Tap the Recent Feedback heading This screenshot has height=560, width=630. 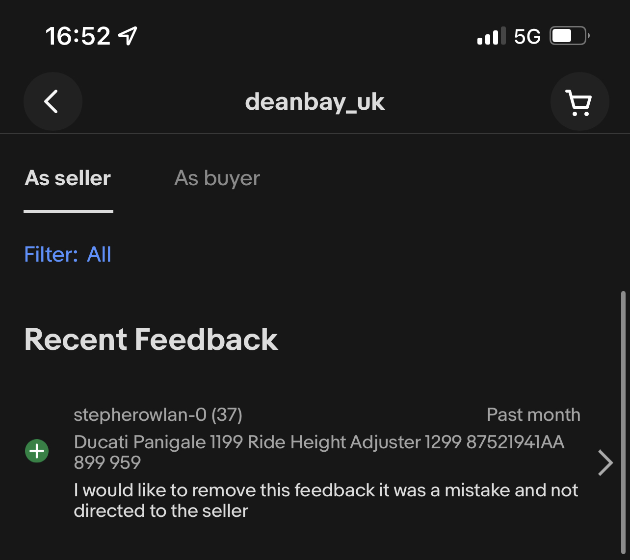pyautogui.click(x=151, y=339)
